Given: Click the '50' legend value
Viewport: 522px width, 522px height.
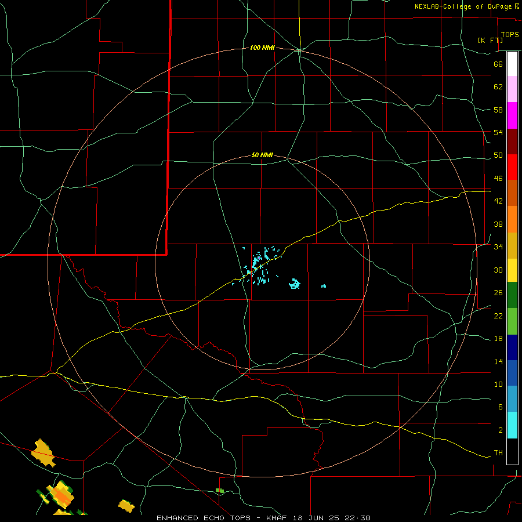Looking at the screenshot, I should pos(498,155).
